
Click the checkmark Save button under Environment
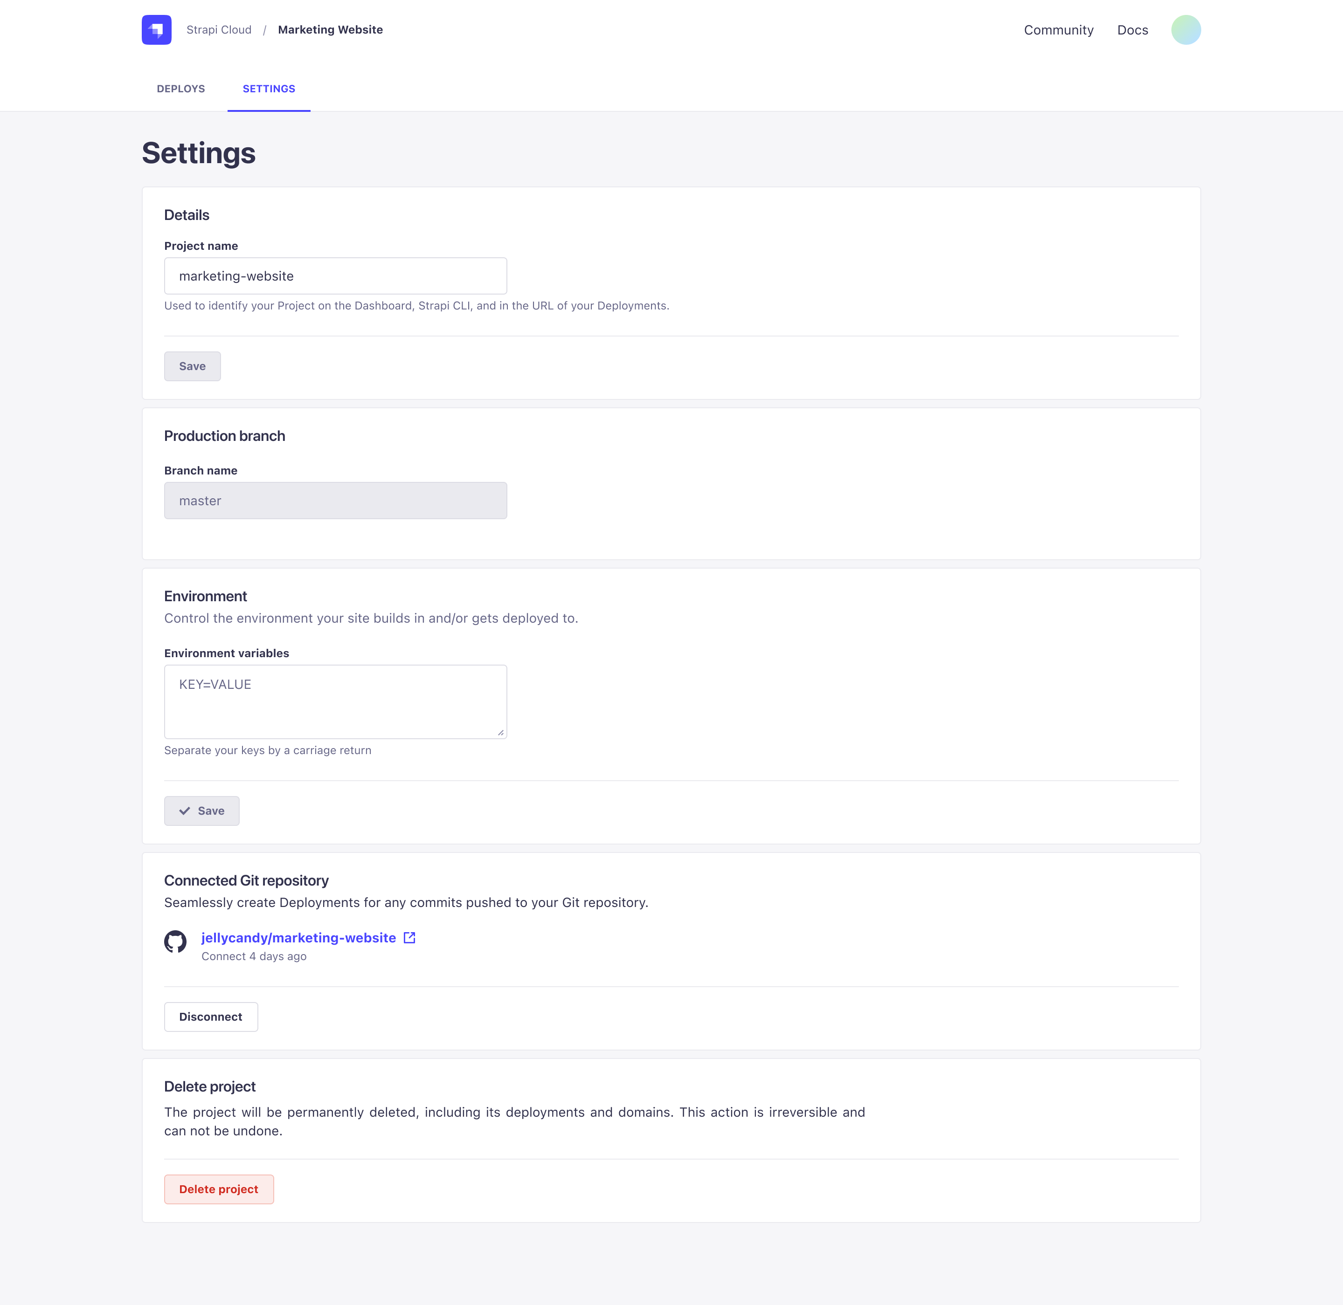(x=201, y=810)
